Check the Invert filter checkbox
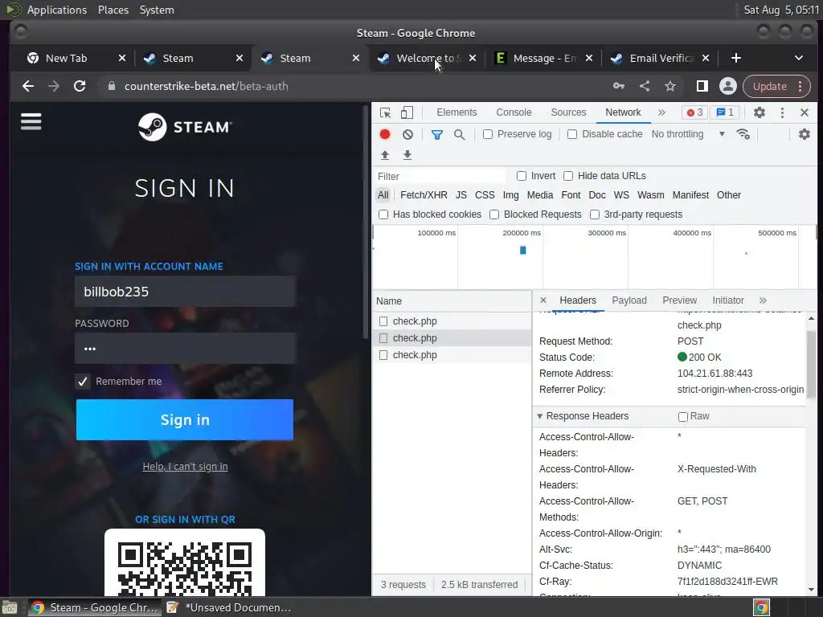Viewport: 823px width, 617px height. (521, 176)
